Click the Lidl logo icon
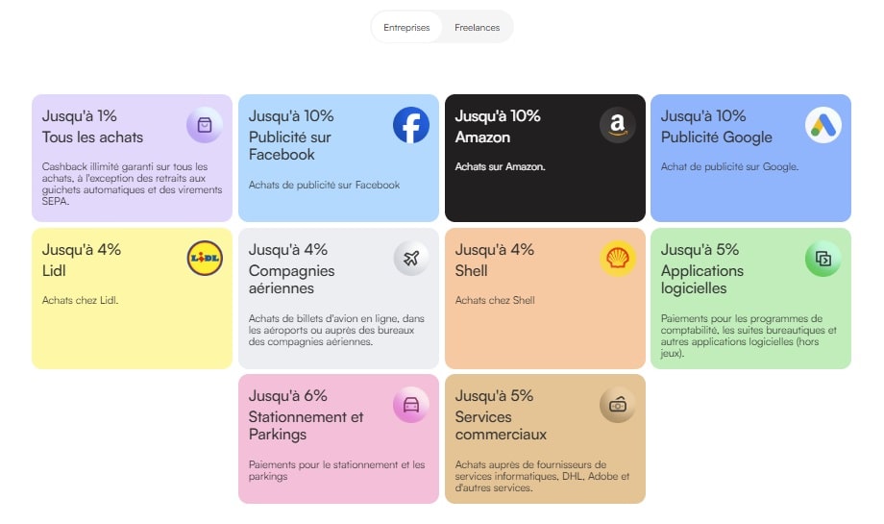Viewport: 884px width, 524px height. point(205,259)
